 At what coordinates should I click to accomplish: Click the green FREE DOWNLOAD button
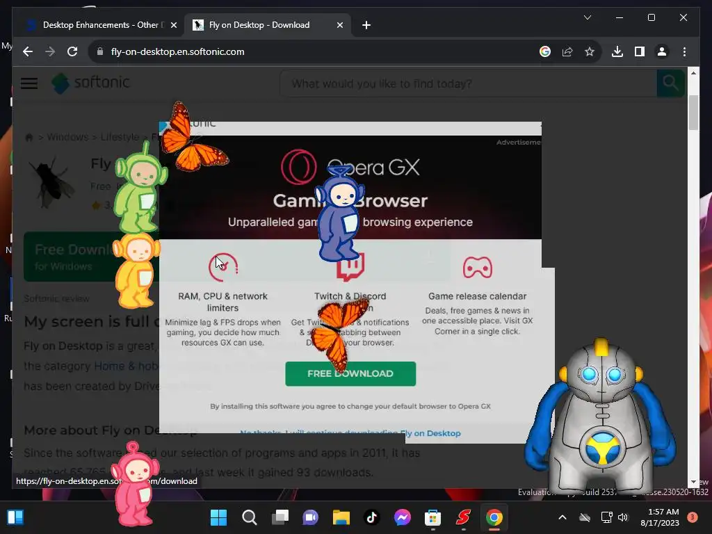(x=350, y=373)
